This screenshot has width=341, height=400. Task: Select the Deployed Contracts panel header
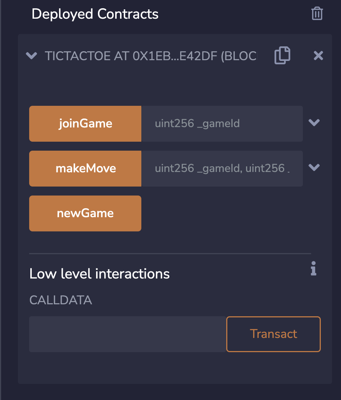coord(95,14)
